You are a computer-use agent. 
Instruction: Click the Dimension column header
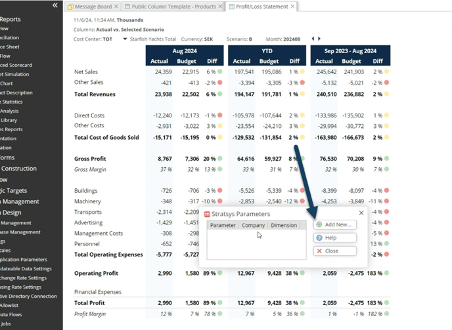[284, 225]
